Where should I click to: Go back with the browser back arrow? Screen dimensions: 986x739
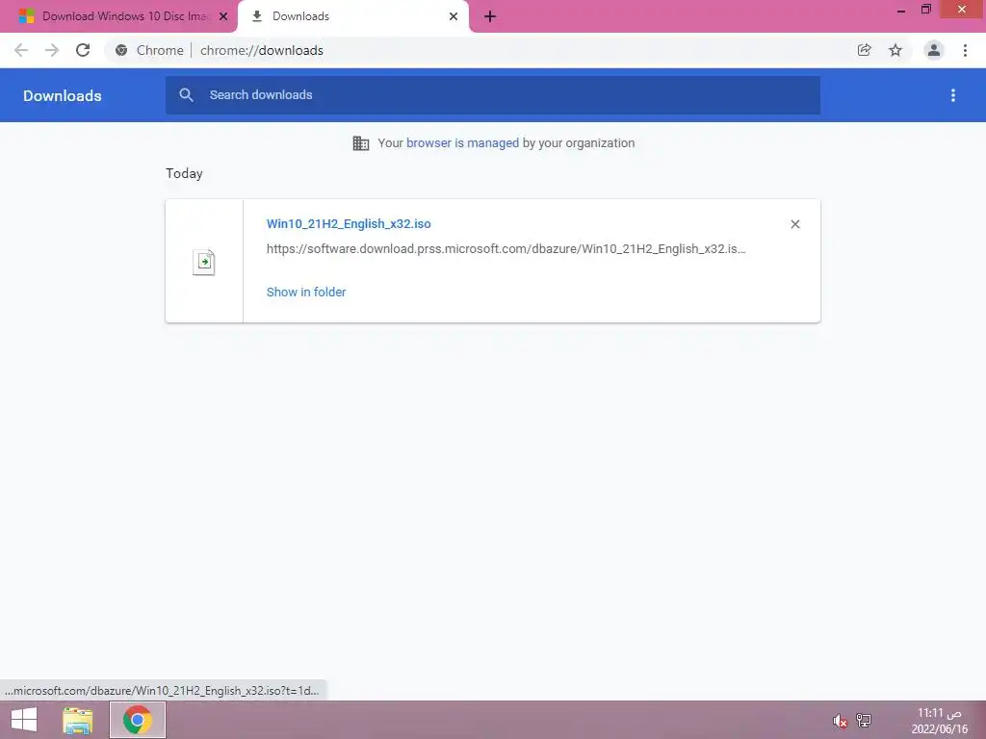[x=21, y=50]
